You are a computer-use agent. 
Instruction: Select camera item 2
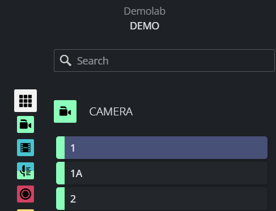point(162,199)
